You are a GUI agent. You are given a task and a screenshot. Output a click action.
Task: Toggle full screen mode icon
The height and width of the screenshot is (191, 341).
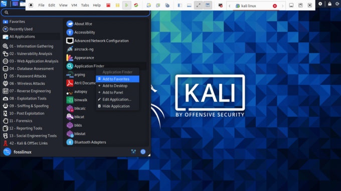coord(199,5)
